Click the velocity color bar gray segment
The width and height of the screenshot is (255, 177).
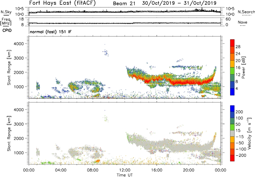(232, 134)
